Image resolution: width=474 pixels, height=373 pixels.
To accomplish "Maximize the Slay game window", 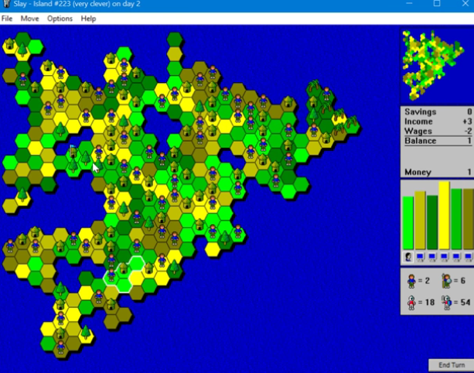I will click(x=437, y=5).
